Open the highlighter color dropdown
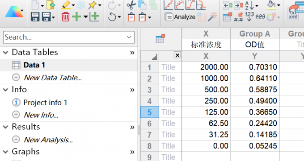 point(73,5)
